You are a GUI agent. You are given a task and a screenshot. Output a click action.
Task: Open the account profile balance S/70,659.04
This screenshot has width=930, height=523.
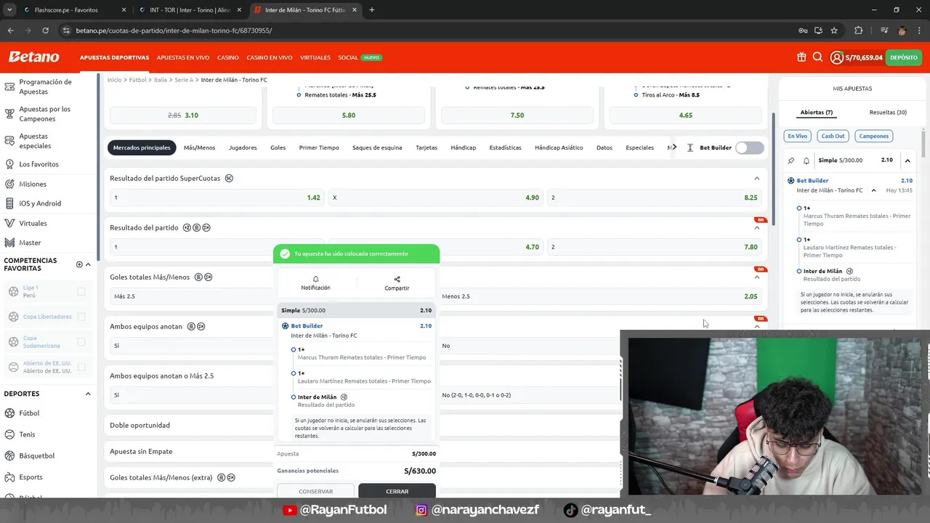pos(856,57)
